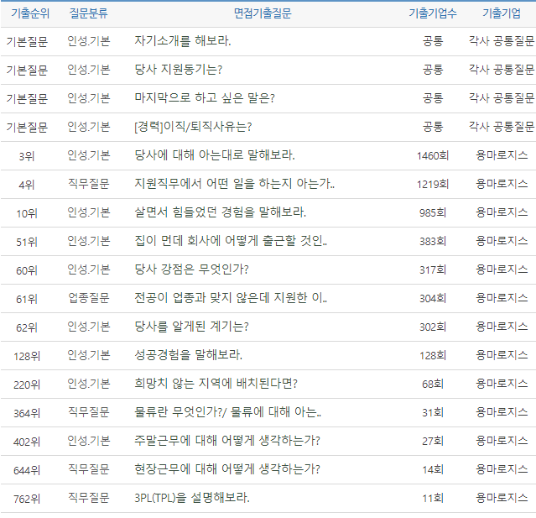Viewport: 536px width, 518px height.
Task: Click the 당사 강점은 무엇인가? question
Action: 191,269
